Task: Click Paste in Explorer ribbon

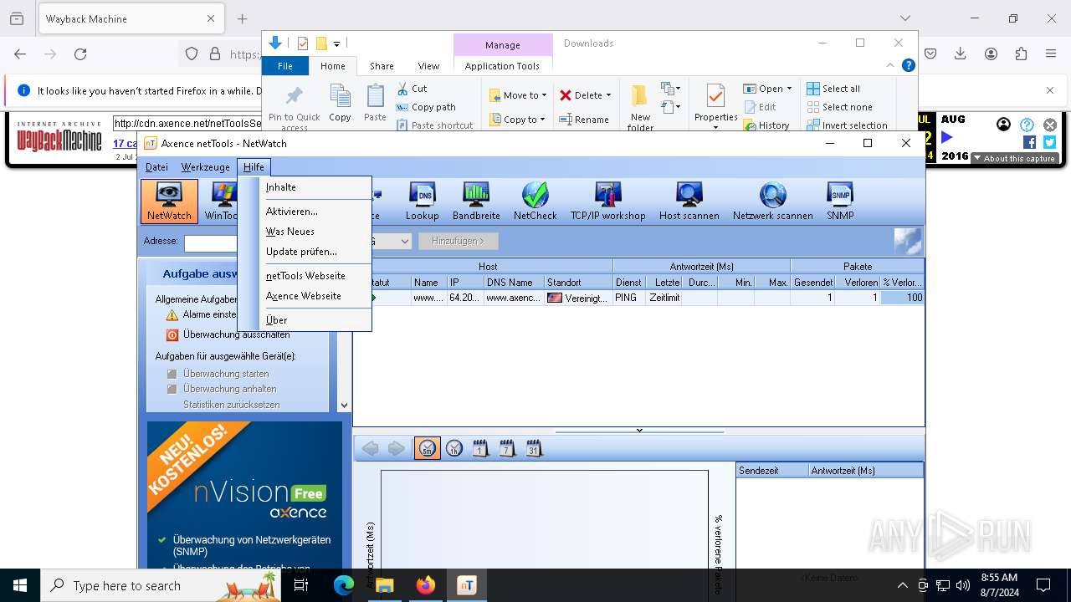Action: [x=375, y=104]
